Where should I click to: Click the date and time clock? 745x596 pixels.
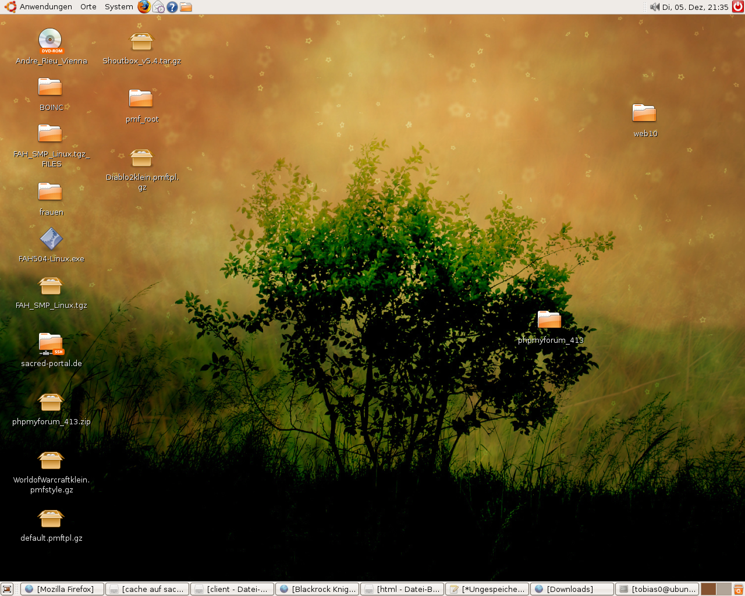[695, 7]
